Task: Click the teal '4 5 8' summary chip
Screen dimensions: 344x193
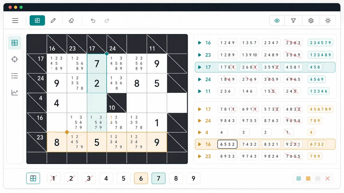Action: [315, 67]
